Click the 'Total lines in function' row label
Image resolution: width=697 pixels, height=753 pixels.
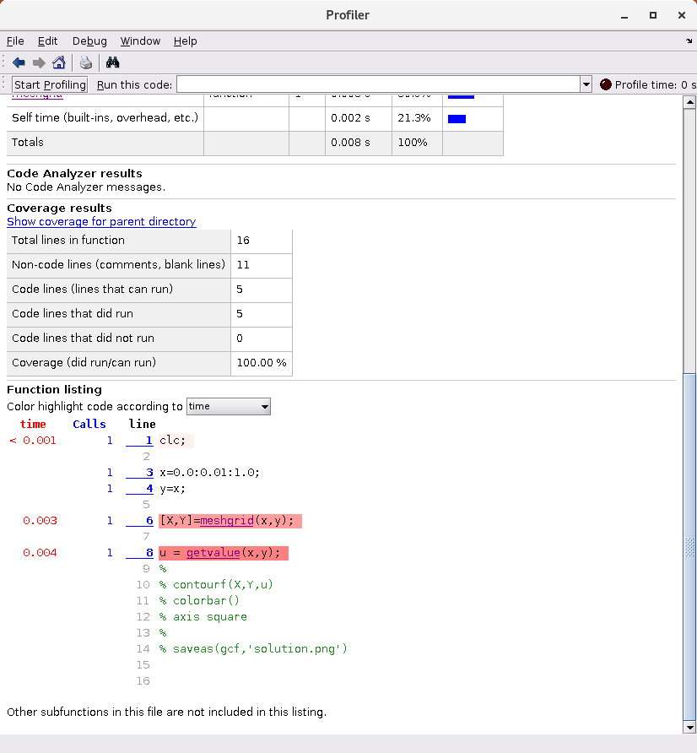(68, 240)
